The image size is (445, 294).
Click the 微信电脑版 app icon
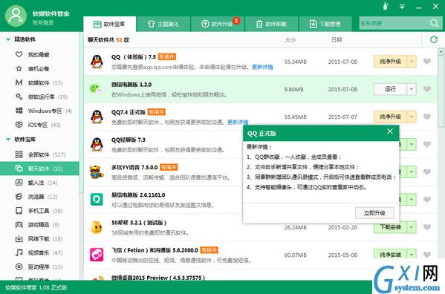[x=96, y=89]
